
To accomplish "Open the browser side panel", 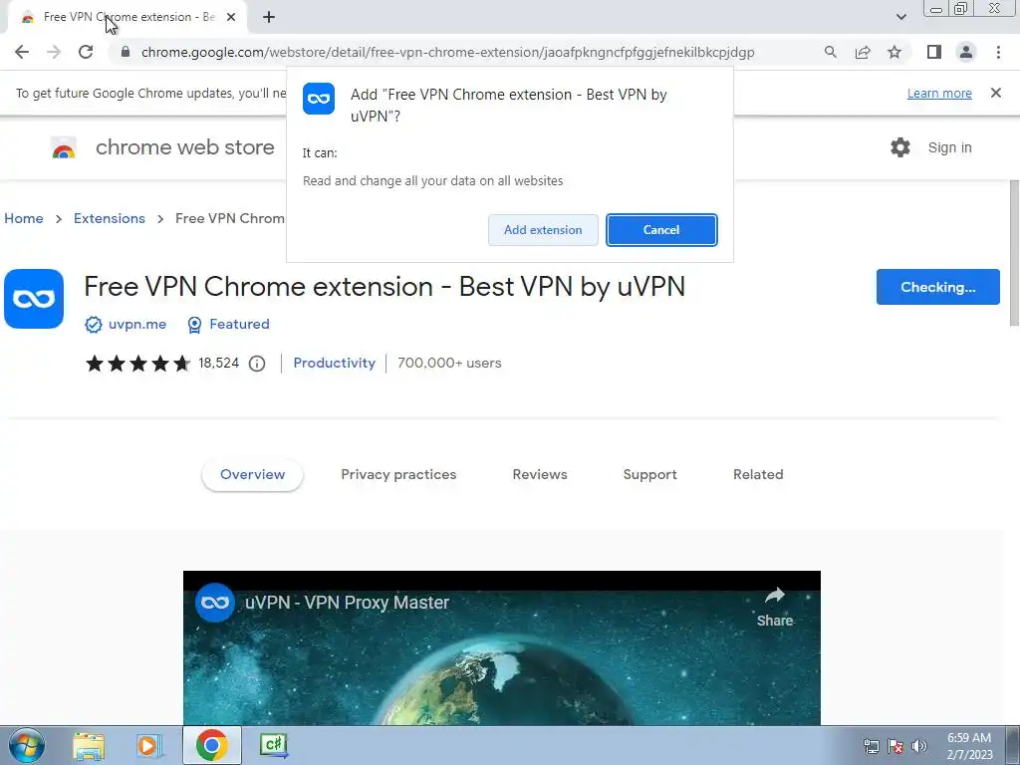I will tap(934, 52).
